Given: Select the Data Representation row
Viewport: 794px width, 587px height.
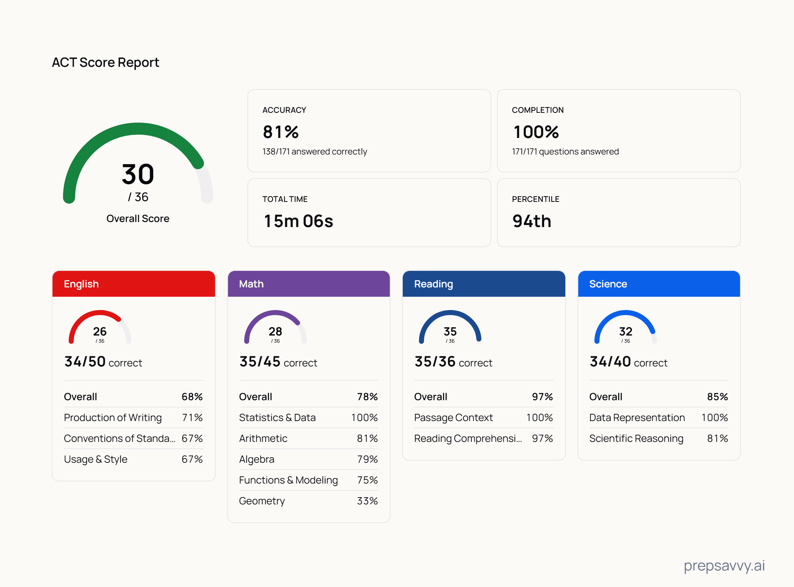Looking at the screenshot, I should pyautogui.click(x=659, y=417).
